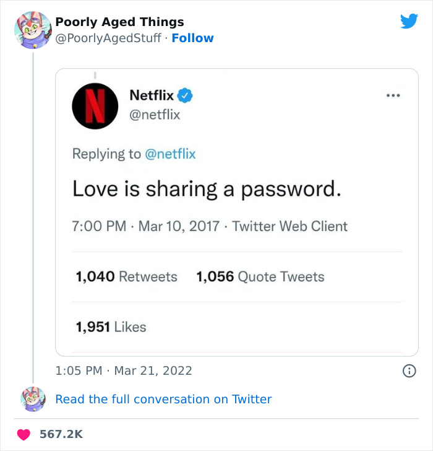Open the three-dot more options menu
The image size is (433, 451).
[393, 95]
